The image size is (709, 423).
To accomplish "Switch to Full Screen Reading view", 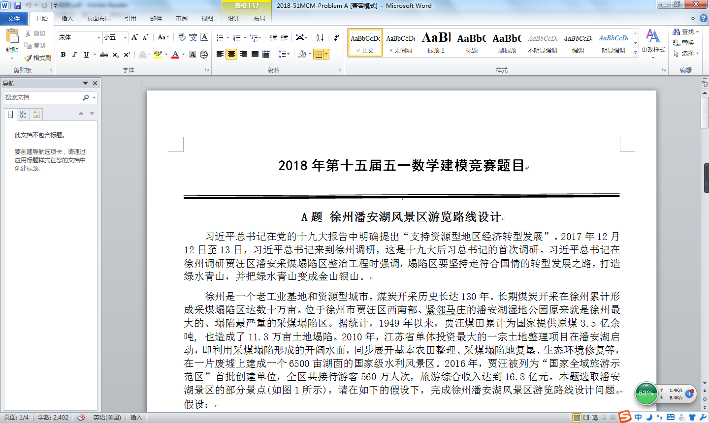I will (x=586, y=418).
